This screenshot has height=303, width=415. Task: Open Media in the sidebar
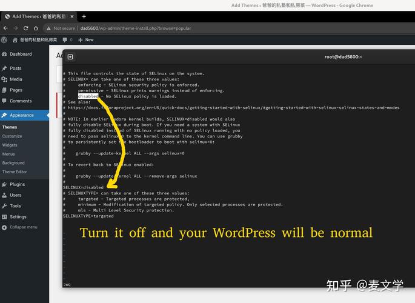[x=16, y=79]
